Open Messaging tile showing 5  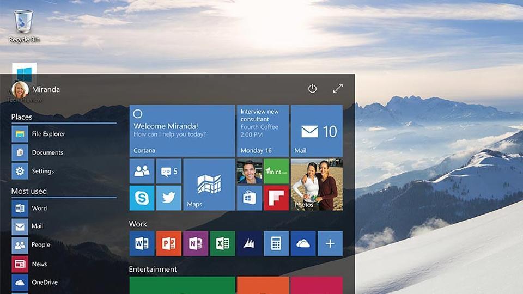tap(169, 171)
